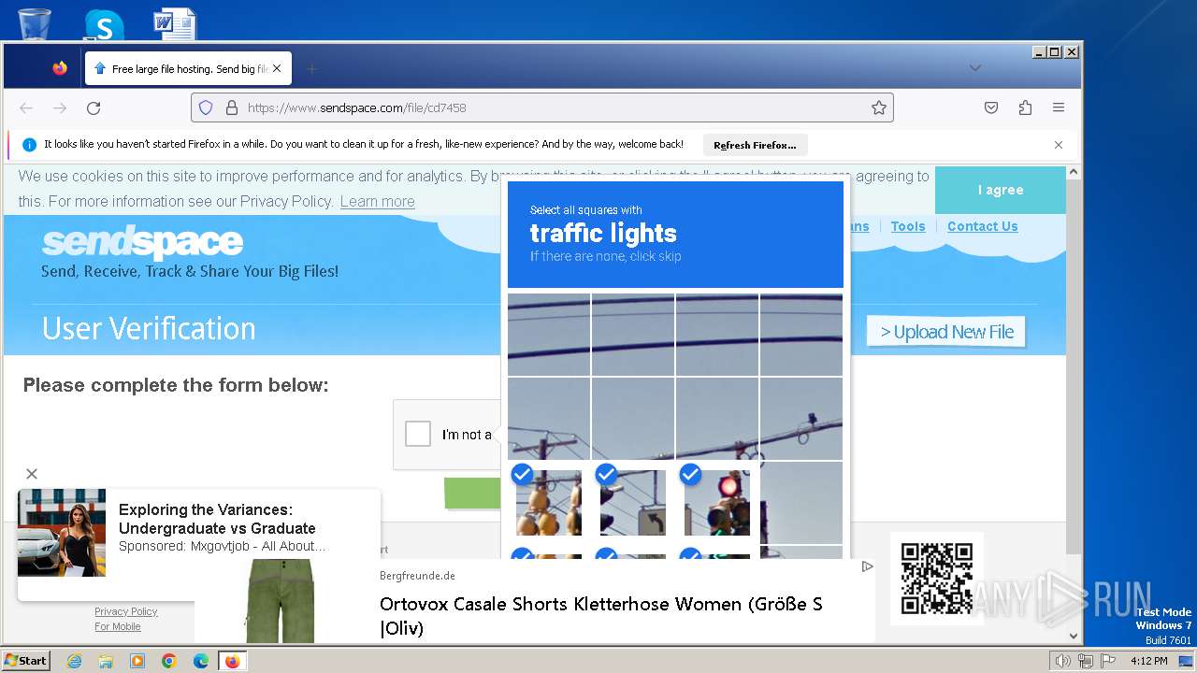Open the Recycle Bin desktop icon
Screen dimensions: 1197x673
click(x=35, y=22)
